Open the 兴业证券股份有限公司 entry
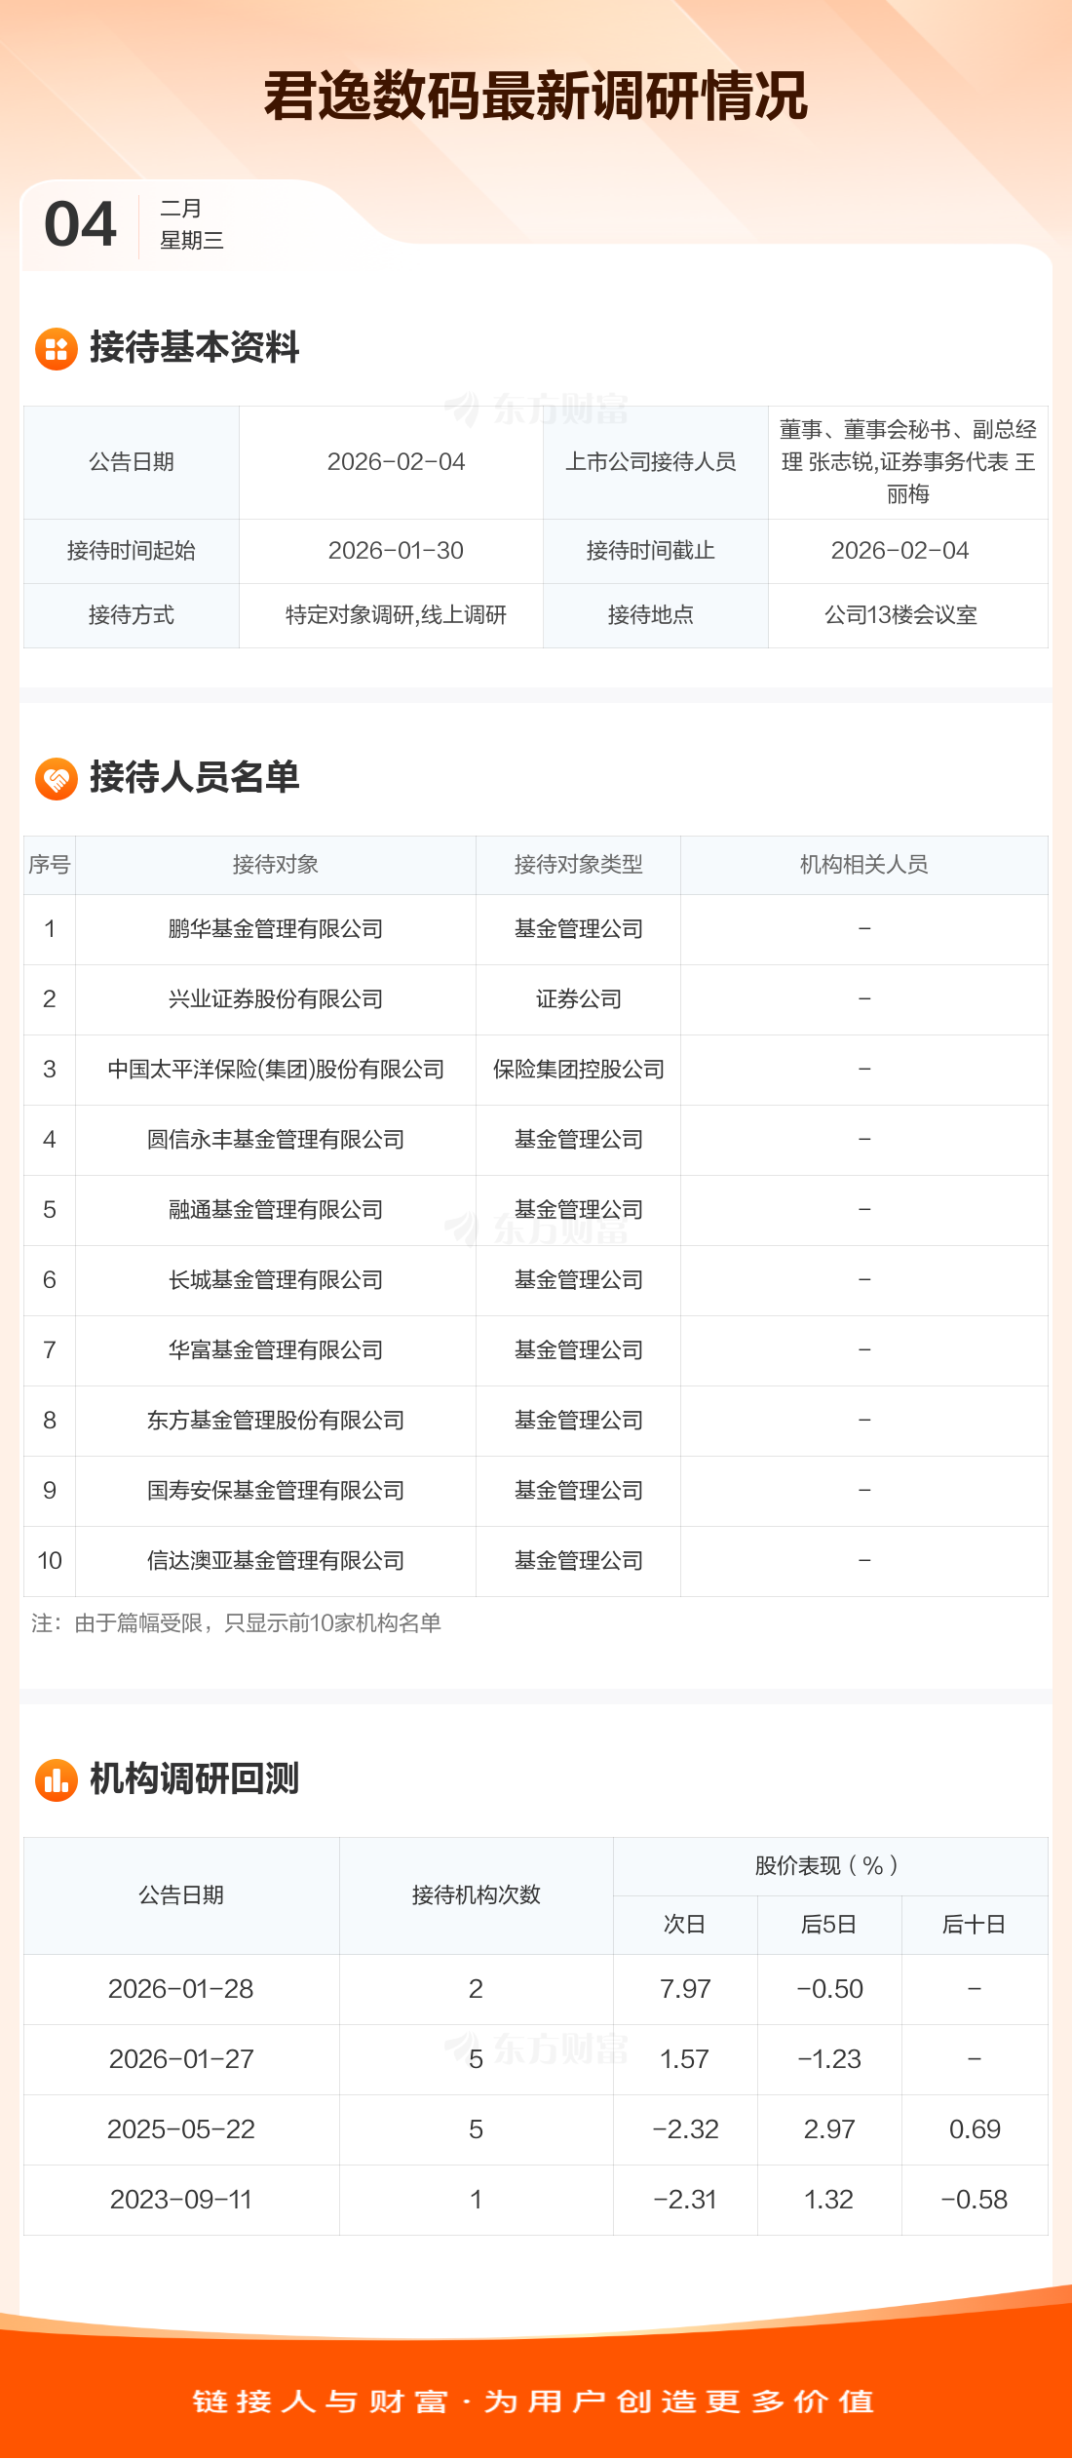Viewport: 1072px width, 2459px height. (x=276, y=999)
